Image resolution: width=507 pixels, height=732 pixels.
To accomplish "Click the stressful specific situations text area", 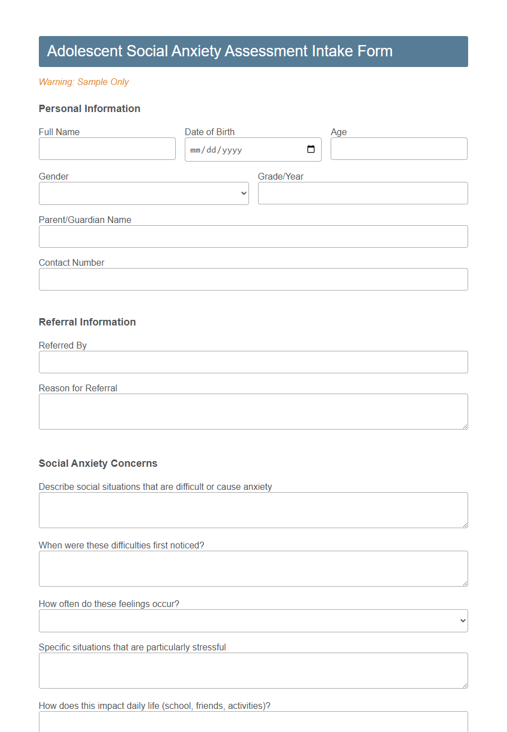I will pos(253,669).
